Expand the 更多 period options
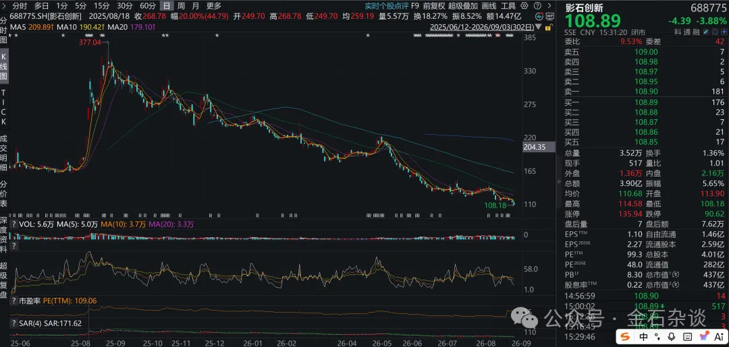Image resolution: width=729 pixels, height=347 pixels. pos(214,6)
